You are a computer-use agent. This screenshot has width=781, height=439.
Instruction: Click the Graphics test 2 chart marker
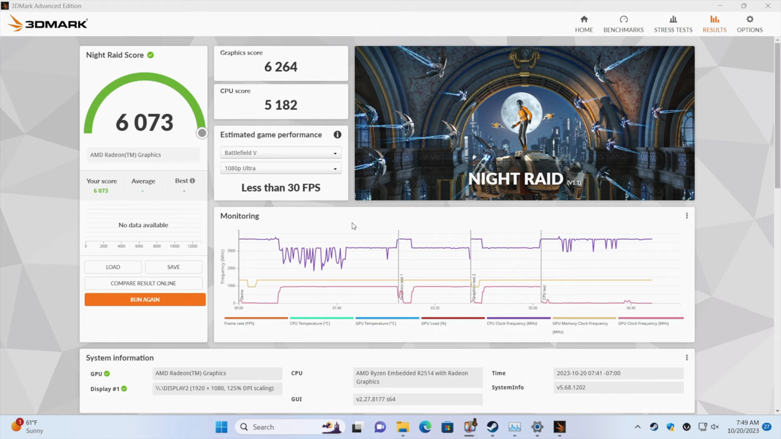[x=474, y=287]
